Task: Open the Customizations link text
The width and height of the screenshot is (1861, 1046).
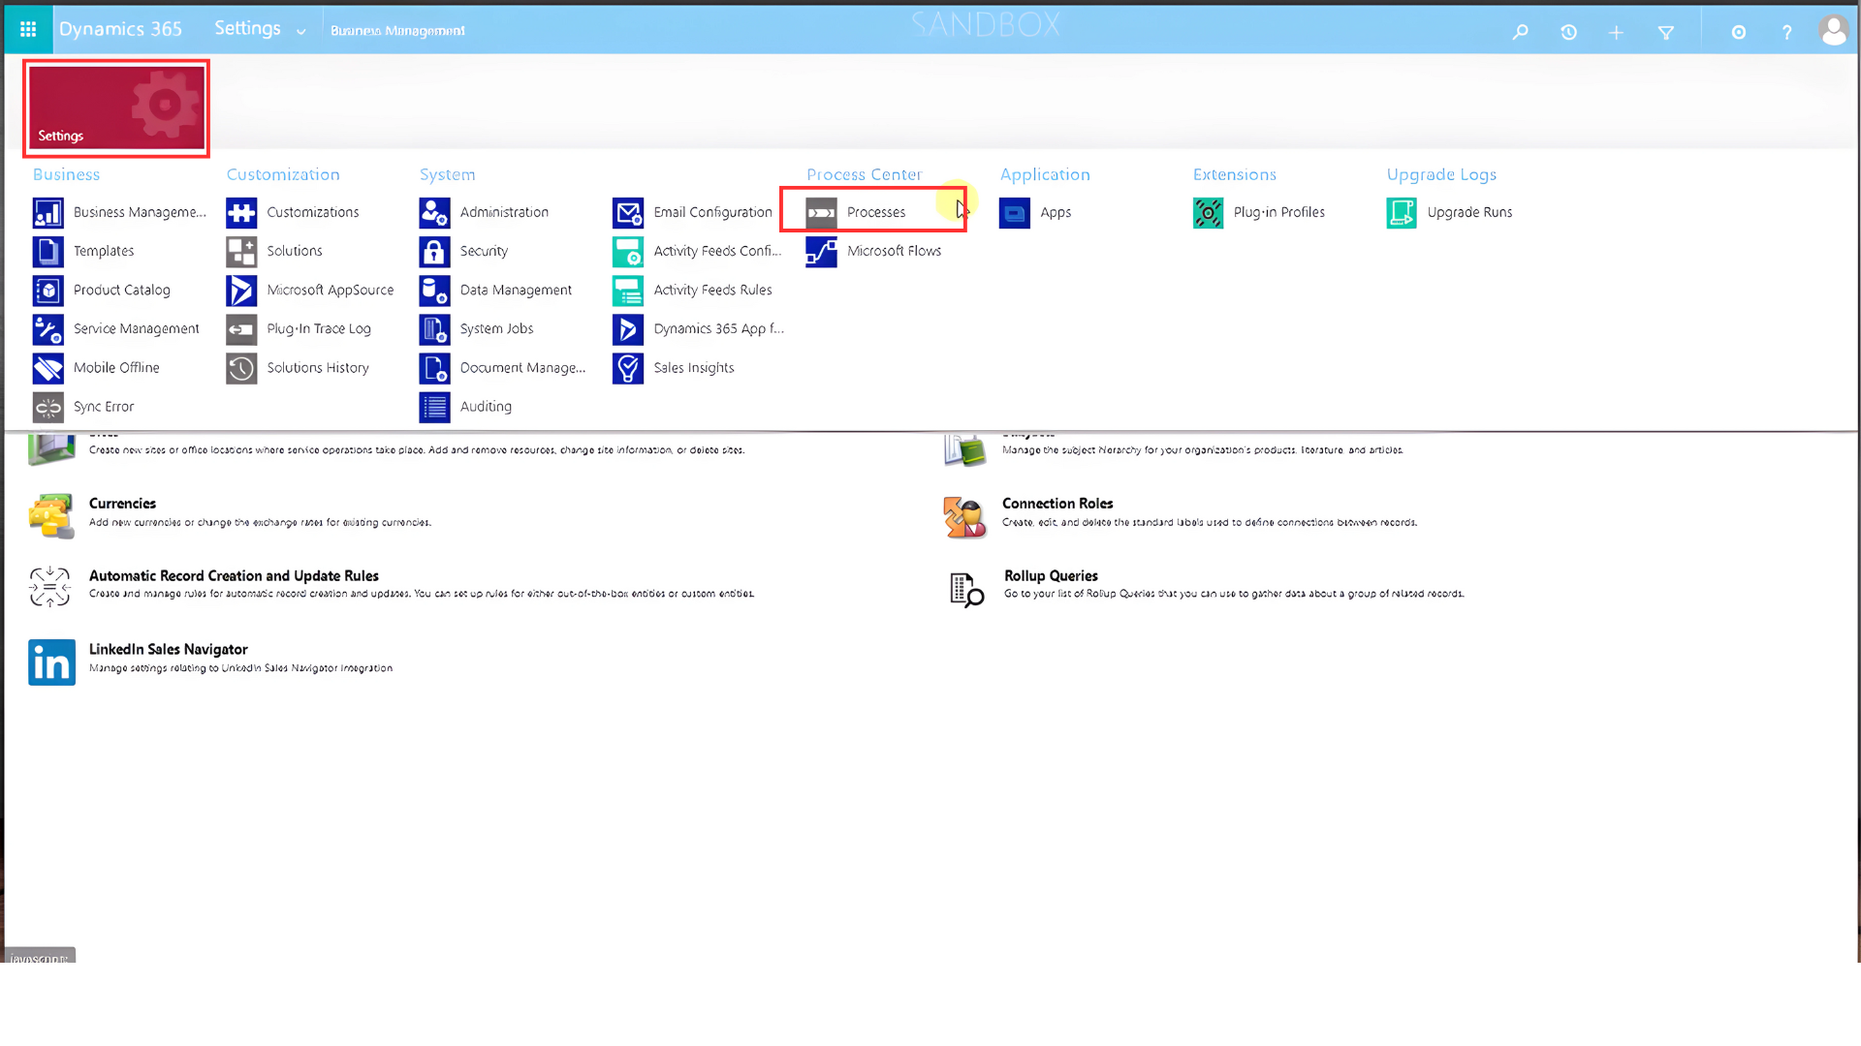Action: (312, 212)
